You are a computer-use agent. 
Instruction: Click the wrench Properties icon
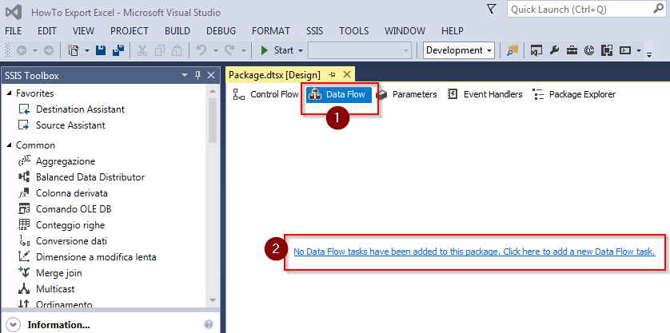pos(554,50)
